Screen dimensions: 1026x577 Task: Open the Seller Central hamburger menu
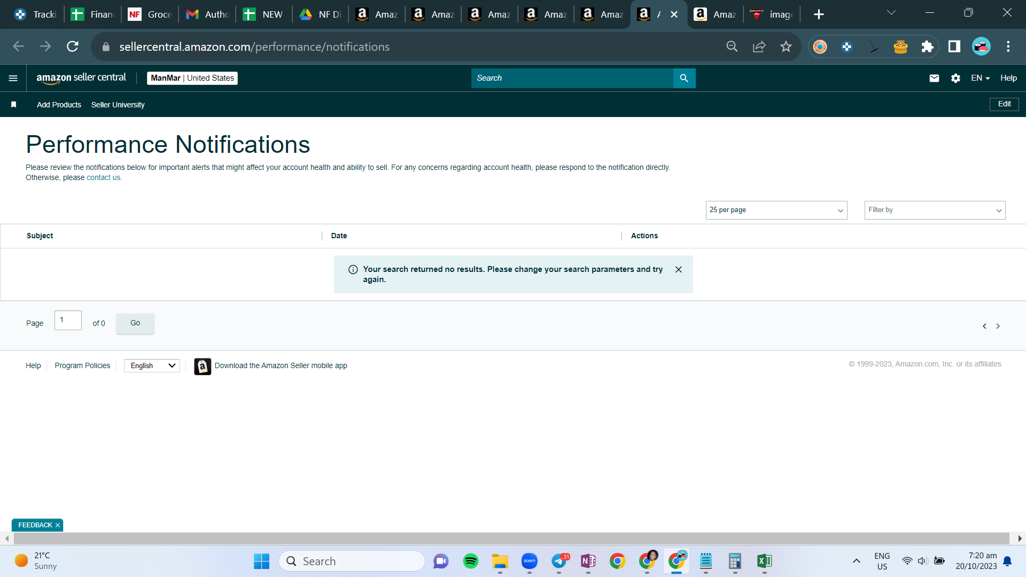click(x=13, y=78)
